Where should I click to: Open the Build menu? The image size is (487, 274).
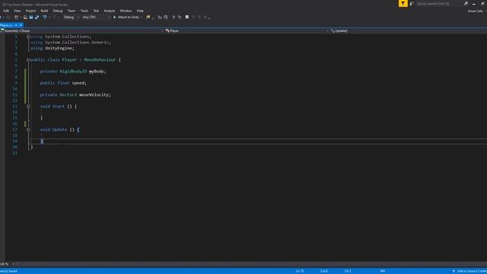pyautogui.click(x=44, y=11)
